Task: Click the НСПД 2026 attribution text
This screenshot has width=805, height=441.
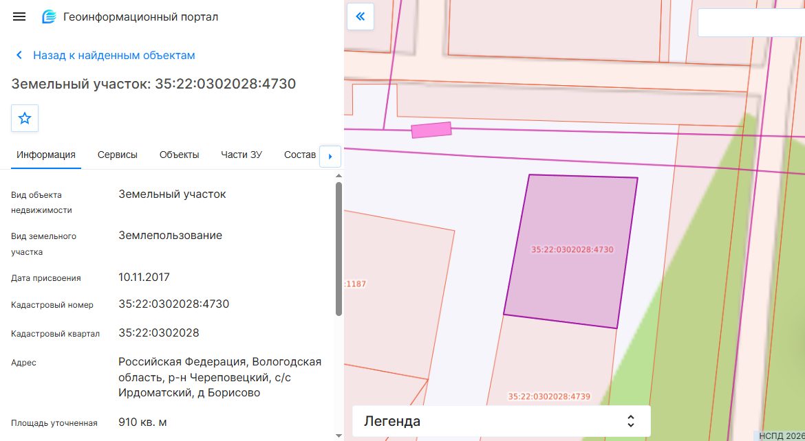Action: pyautogui.click(x=782, y=436)
